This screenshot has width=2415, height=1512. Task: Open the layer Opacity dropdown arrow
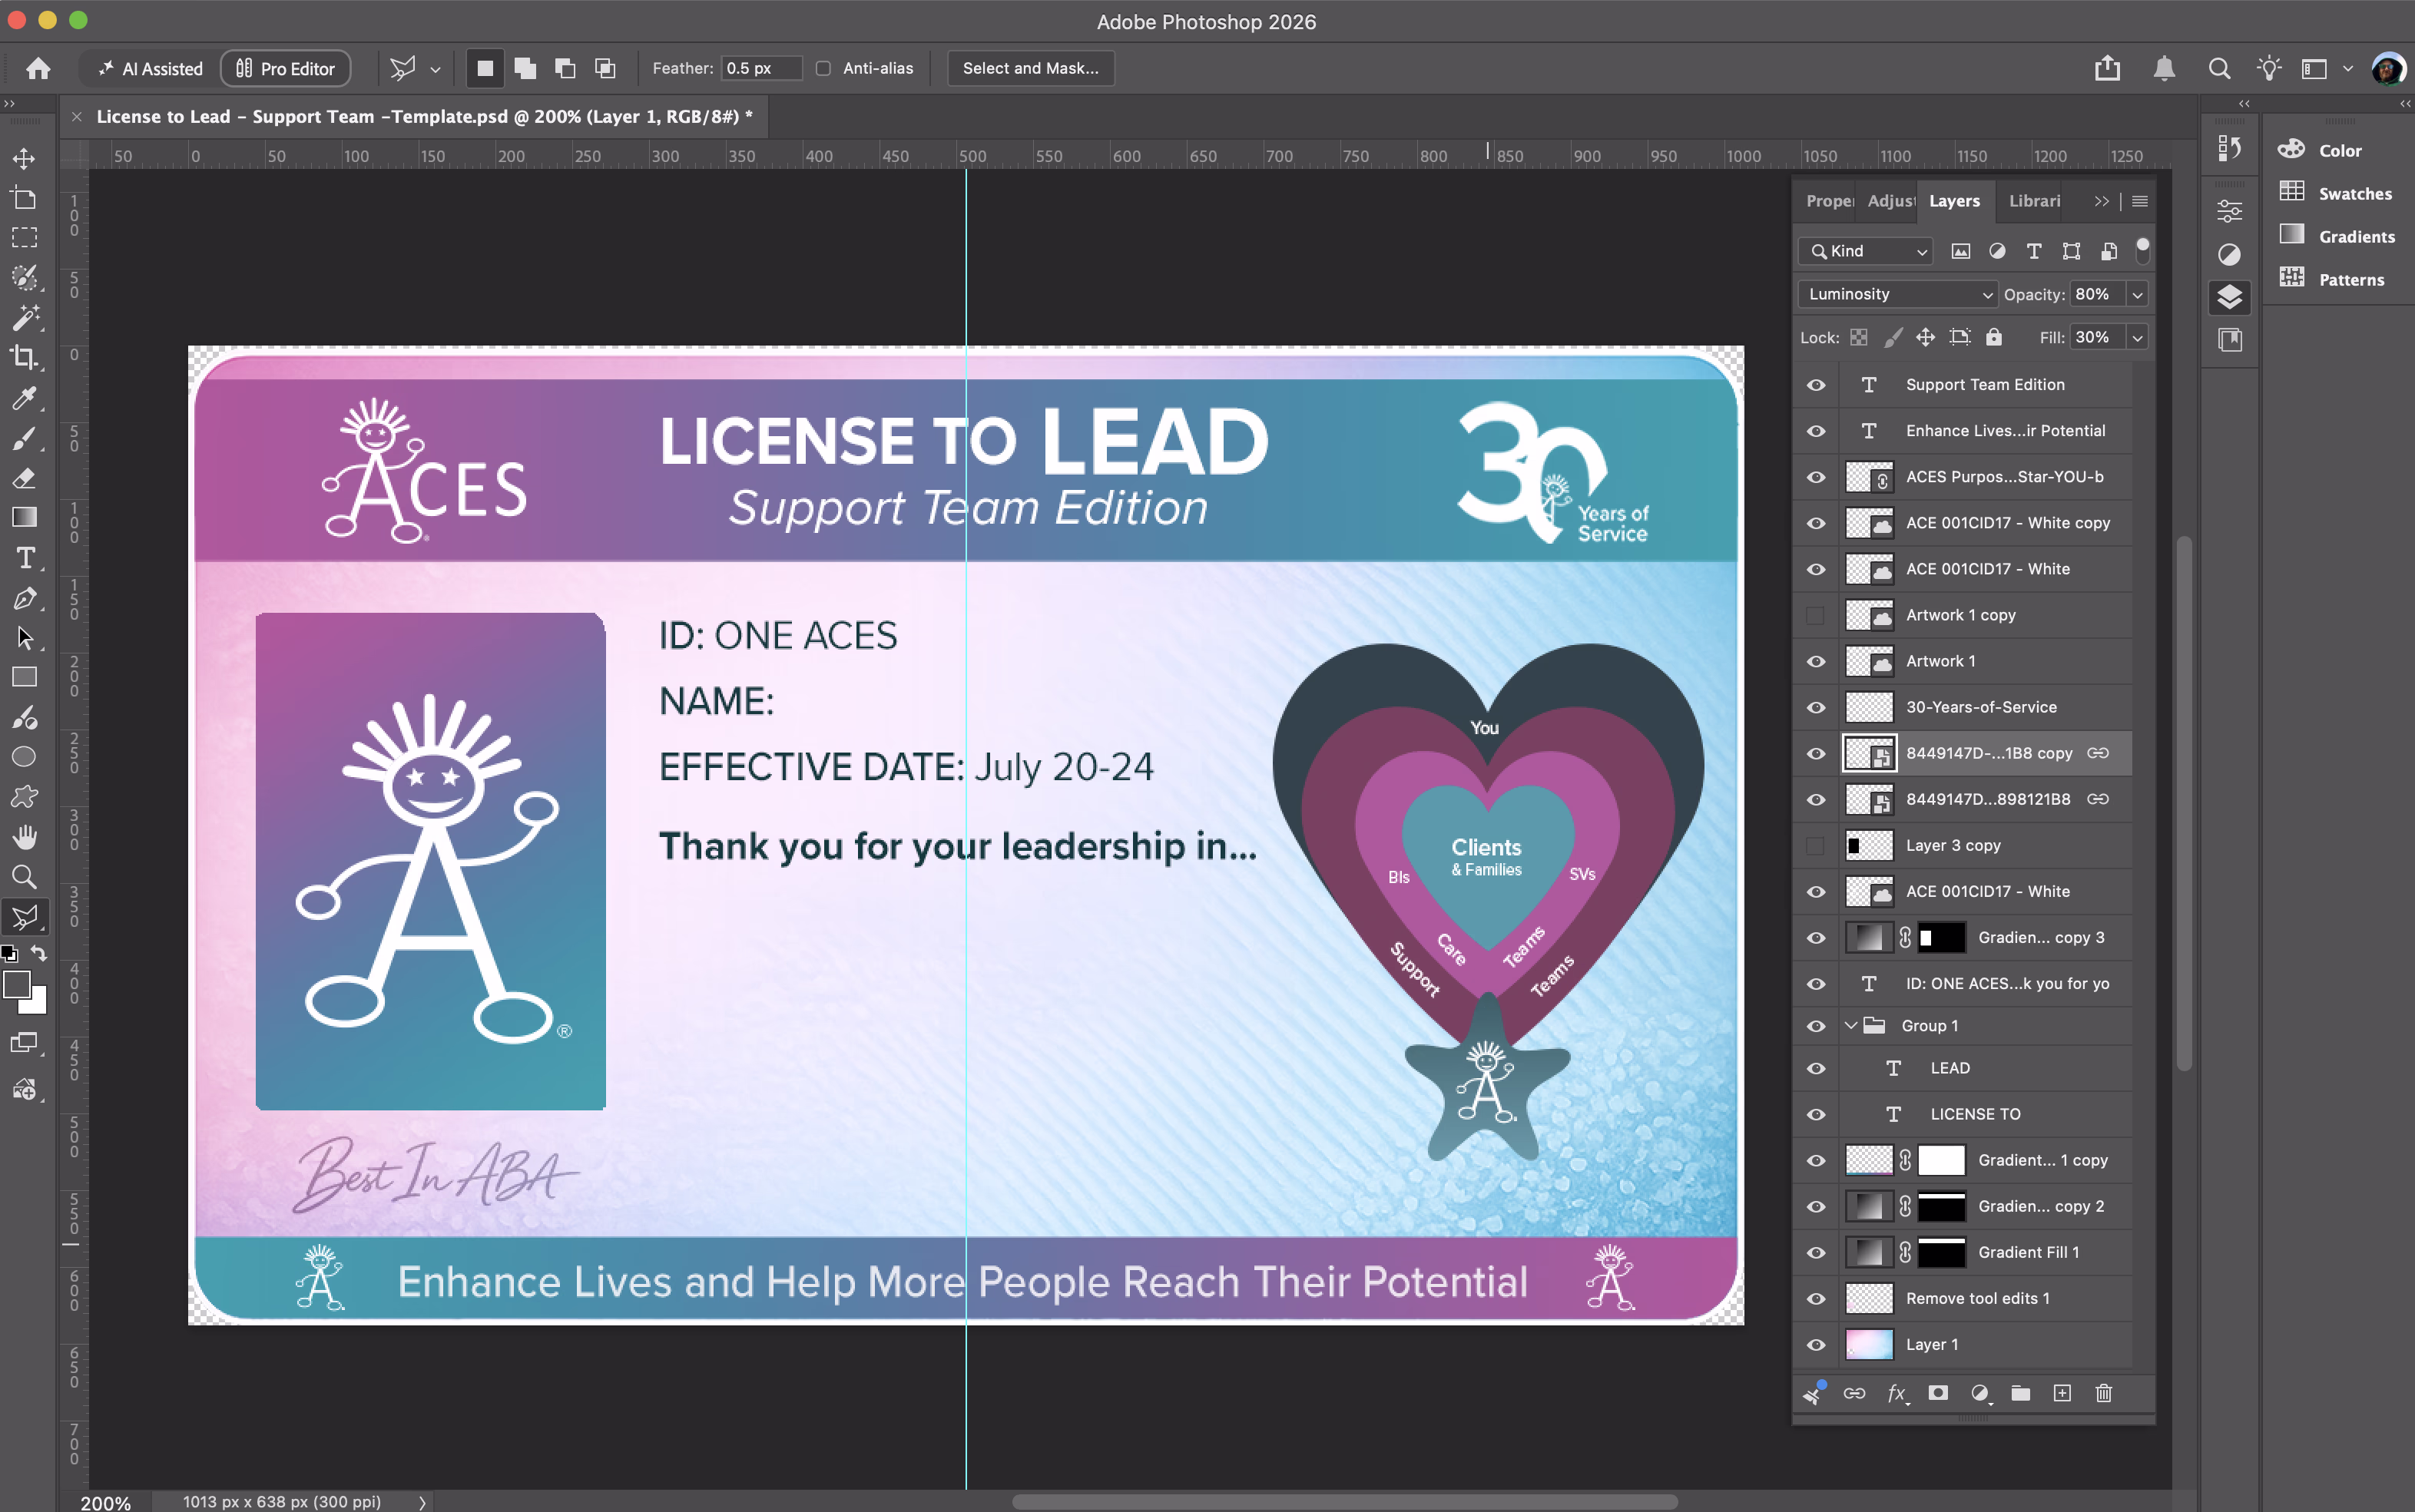pyautogui.click(x=2137, y=294)
